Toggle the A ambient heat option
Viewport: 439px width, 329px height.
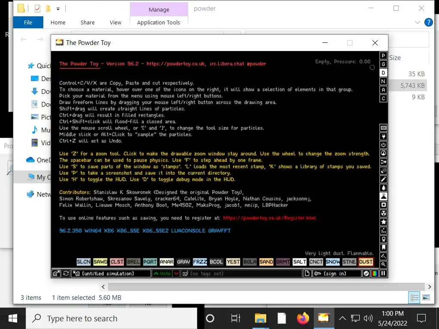coord(383,90)
